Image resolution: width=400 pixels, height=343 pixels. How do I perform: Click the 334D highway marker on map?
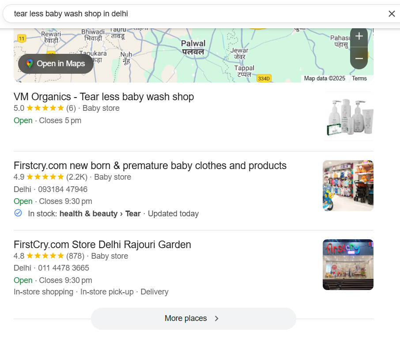(264, 79)
